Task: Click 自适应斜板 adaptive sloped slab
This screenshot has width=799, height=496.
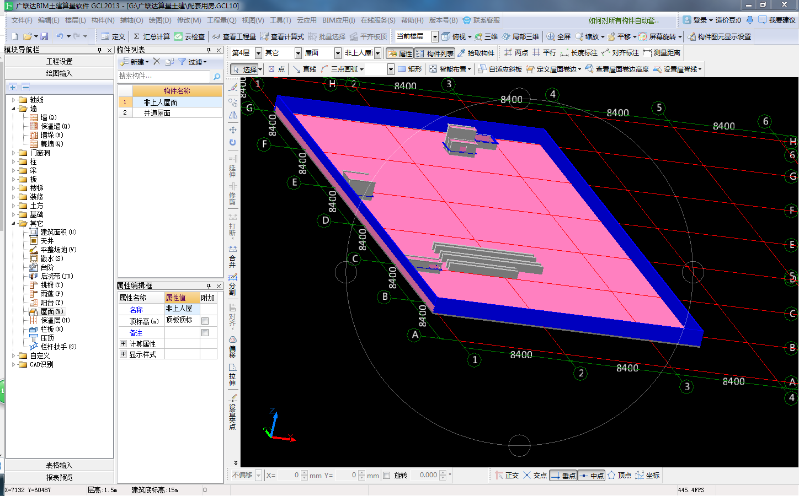Action: click(x=500, y=69)
